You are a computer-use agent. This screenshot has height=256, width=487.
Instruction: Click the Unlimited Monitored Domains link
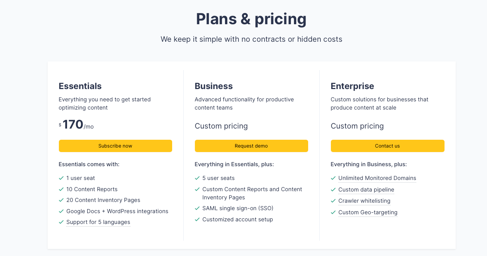coord(377,178)
